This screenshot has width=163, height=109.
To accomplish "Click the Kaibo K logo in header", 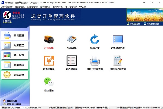I will pyautogui.click(x=7, y=15).
